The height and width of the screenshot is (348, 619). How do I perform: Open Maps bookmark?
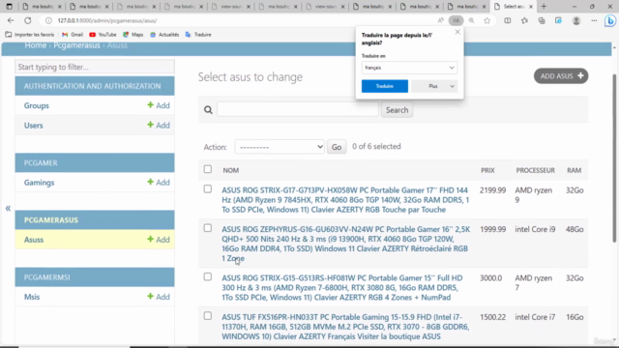click(x=133, y=35)
